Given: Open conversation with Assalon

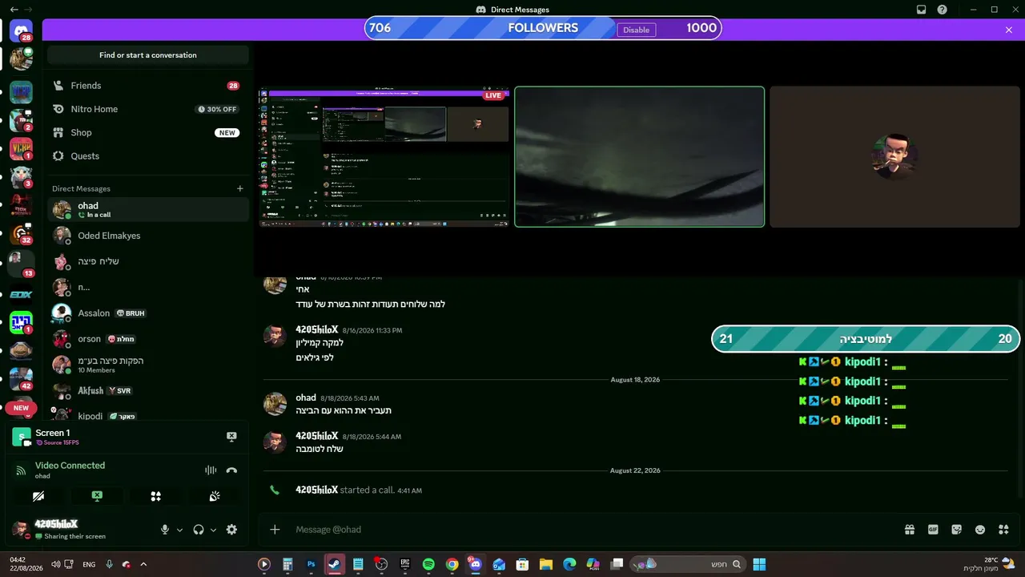Looking at the screenshot, I should point(147,313).
